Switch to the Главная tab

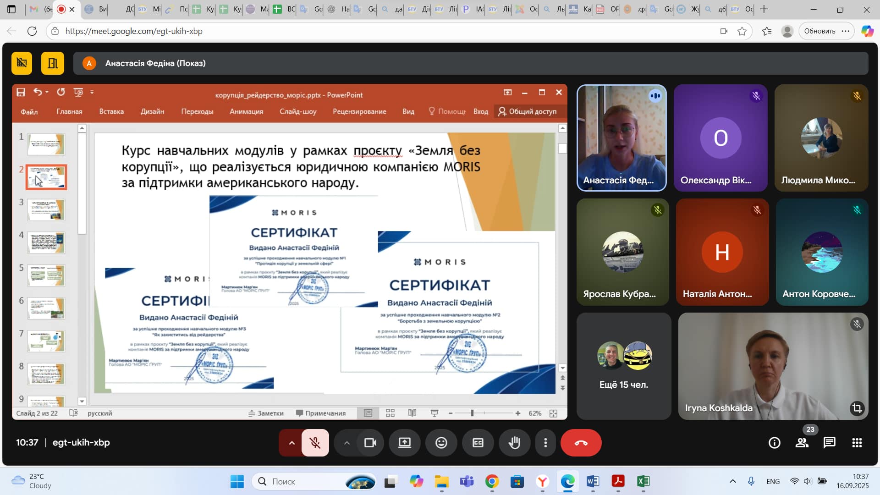[x=69, y=111]
